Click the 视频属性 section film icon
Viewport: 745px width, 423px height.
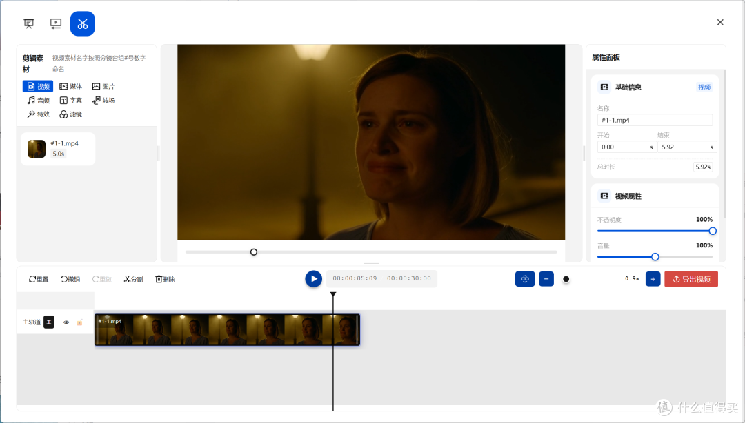pos(604,196)
